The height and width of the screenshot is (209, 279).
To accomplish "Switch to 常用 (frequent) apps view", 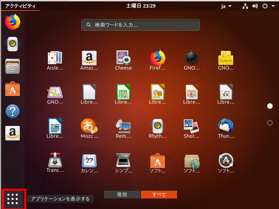I will [x=122, y=195].
